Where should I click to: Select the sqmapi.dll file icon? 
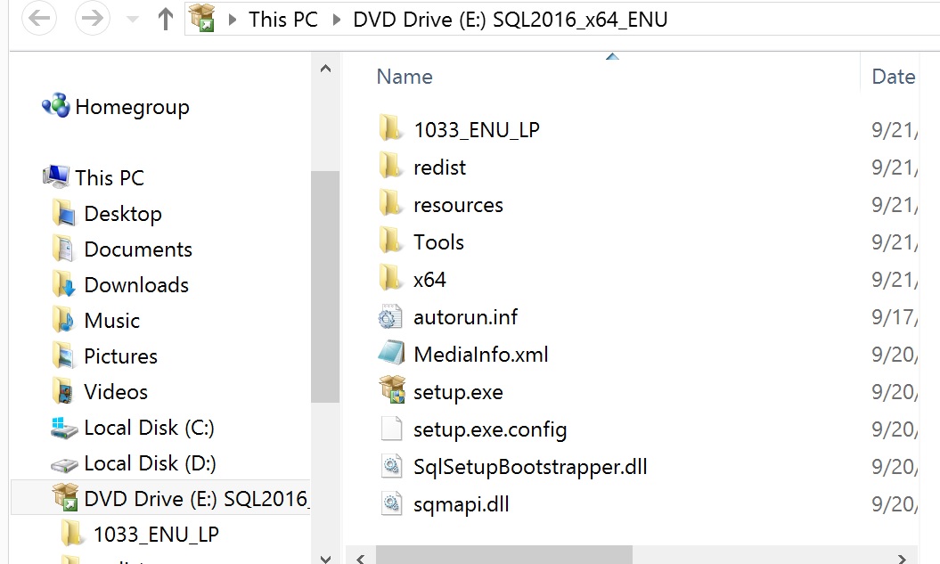pyautogui.click(x=391, y=503)
